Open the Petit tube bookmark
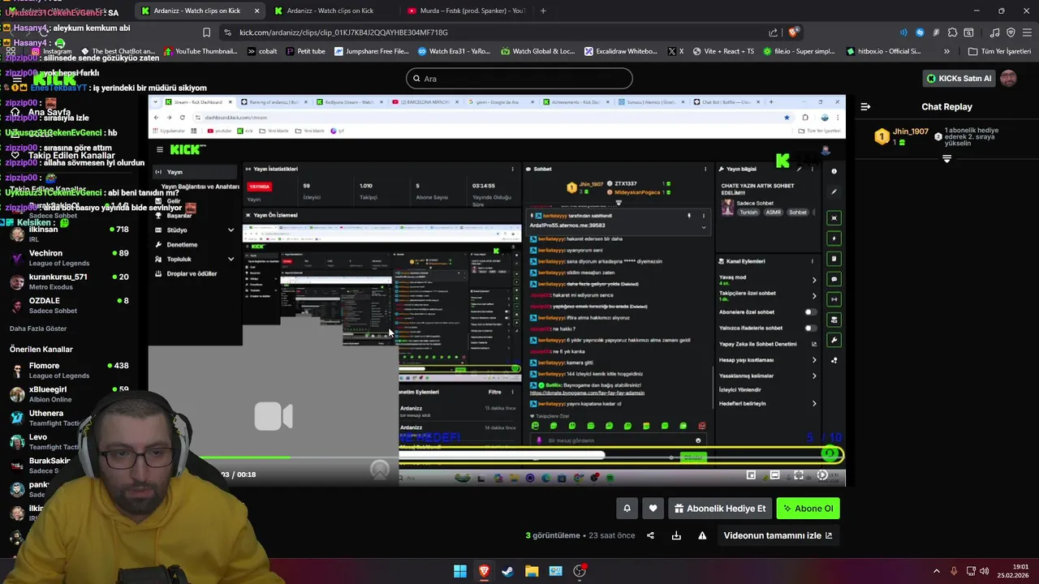 [305, 51]
